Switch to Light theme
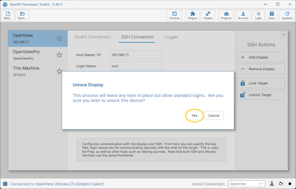The height and width of the screenshot is (189, 296). [258, 15]
